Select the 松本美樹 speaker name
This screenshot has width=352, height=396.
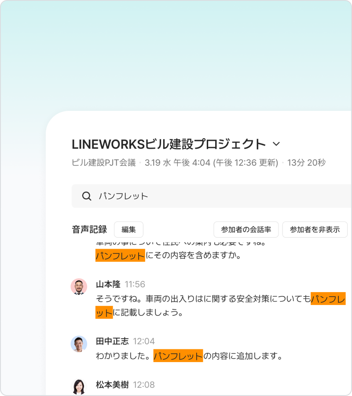pyautogui.click(x=112, y=385)
